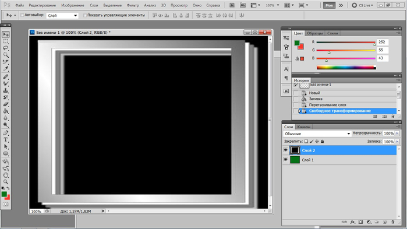Screen dimensions: 407x229
Task: Open the Color panel options menu
Action: pyautogui.click(x=398, y=33)
